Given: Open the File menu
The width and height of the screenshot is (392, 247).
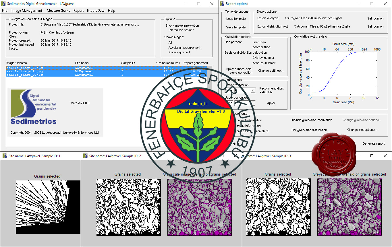Looking at the screenshot, I should tap(5, 11).
